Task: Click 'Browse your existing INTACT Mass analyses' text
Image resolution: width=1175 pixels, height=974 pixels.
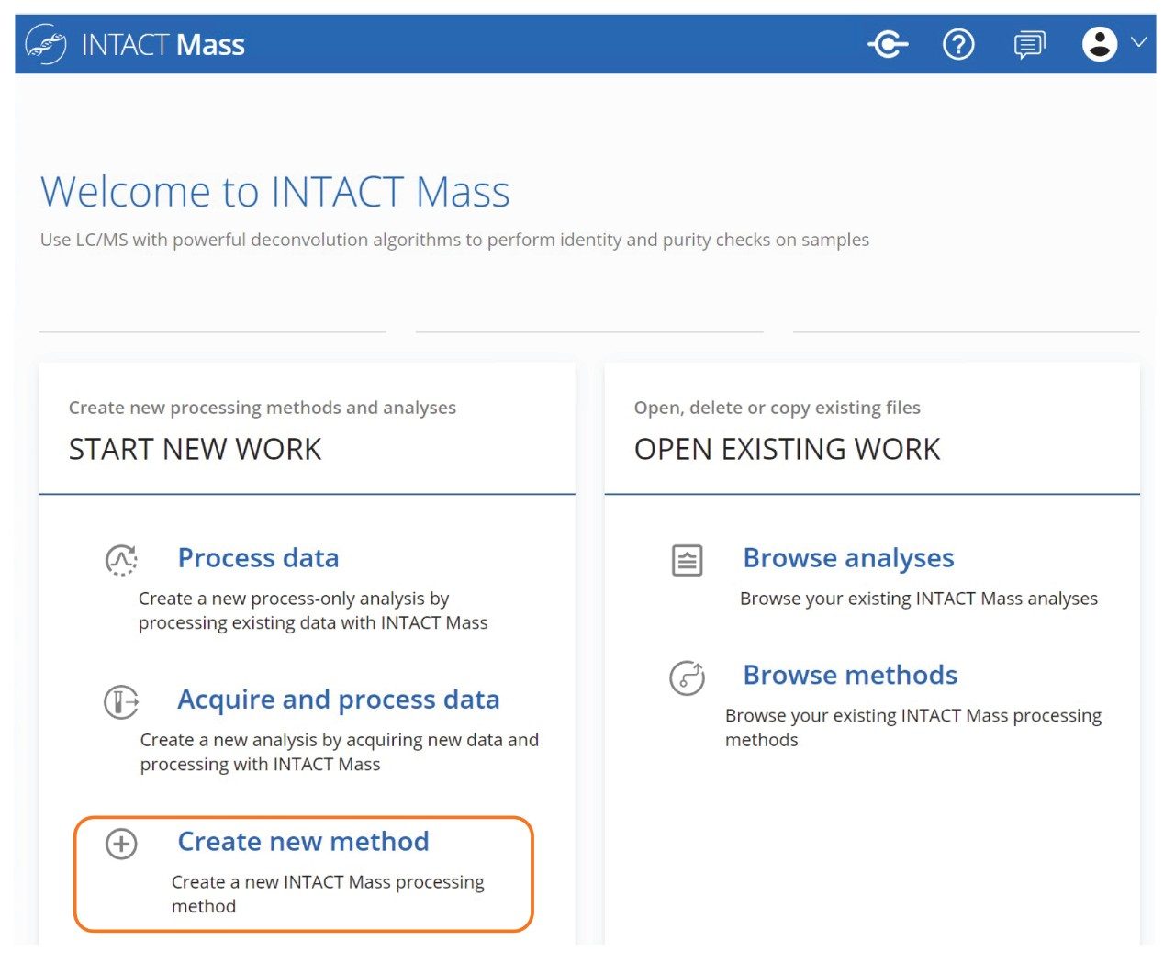Action: click(919, 599)
